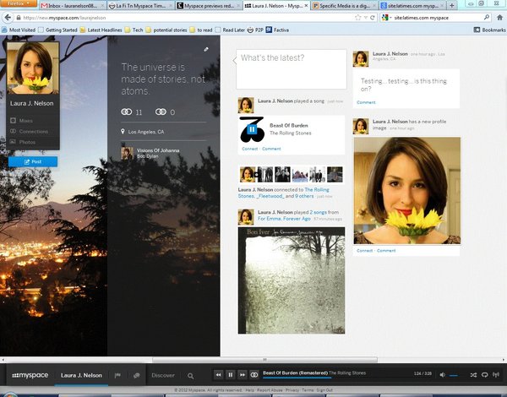Switch to the Specific Media tab
Image resolution: width=507 pixels, height=397 pixels.
(x=345, y=6)
